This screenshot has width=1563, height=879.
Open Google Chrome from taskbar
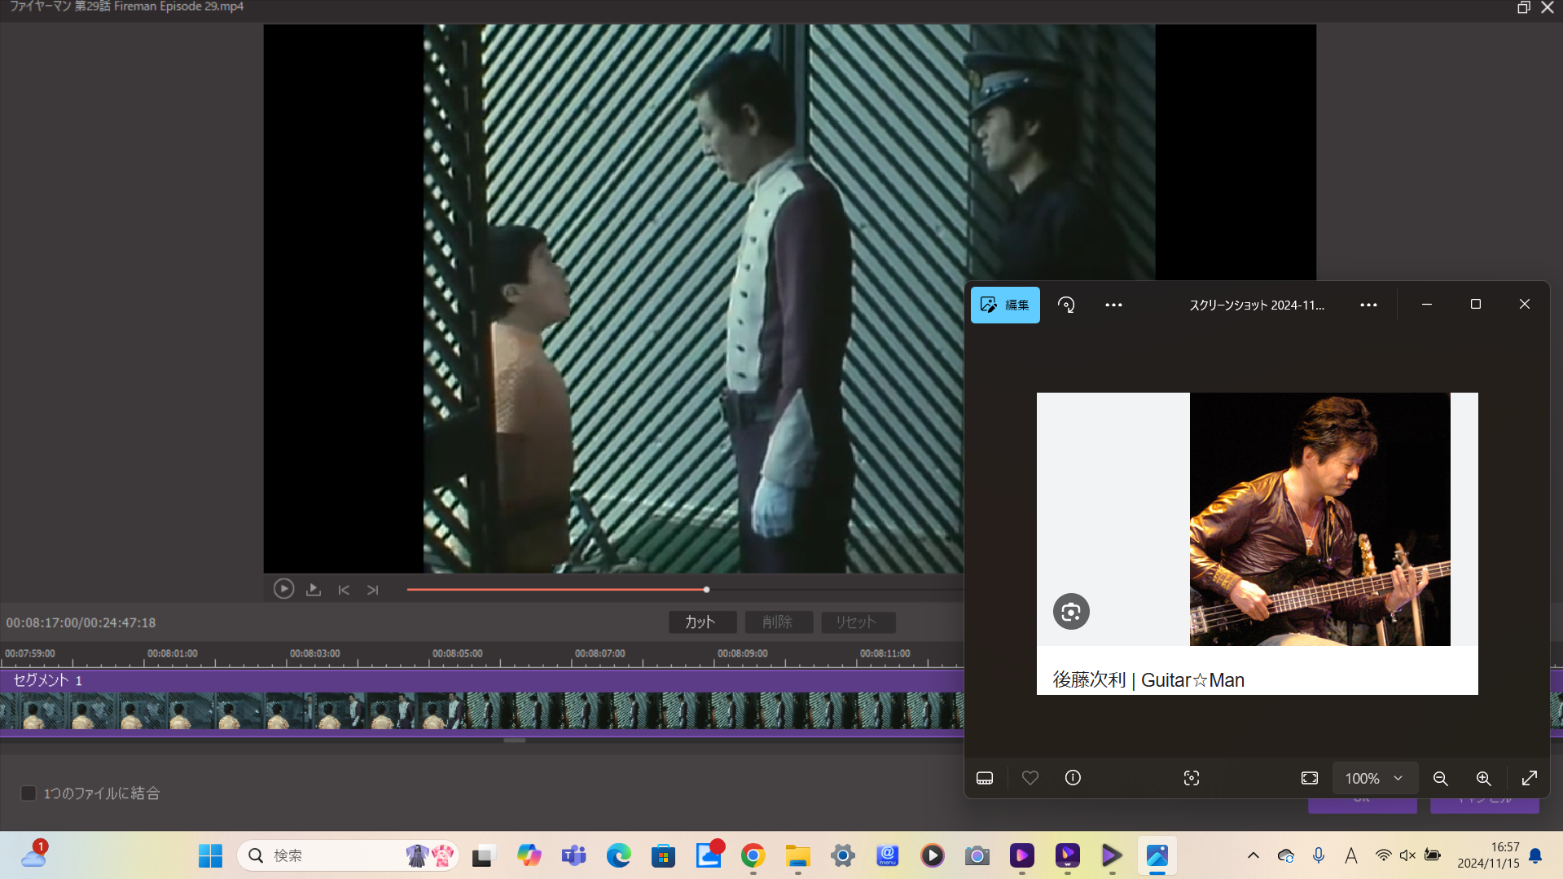pyautogui.click(x=753, y=855)
